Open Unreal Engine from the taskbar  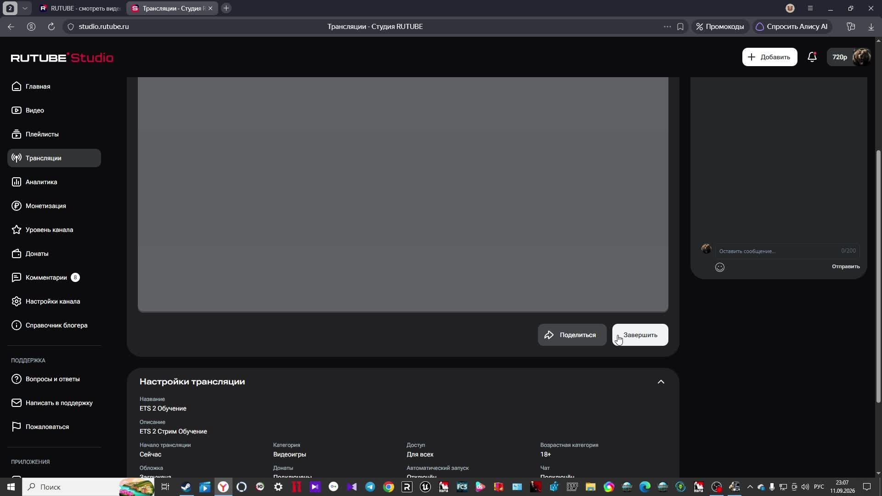425,487
